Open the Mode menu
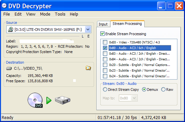The height and width of the screenshot is (122, 185). click(x=45, y=14)
